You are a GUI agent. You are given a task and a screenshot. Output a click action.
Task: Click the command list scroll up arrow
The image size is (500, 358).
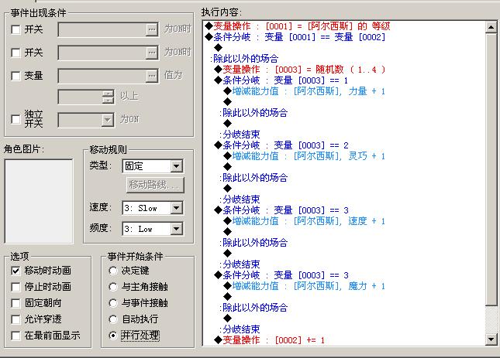491,27
